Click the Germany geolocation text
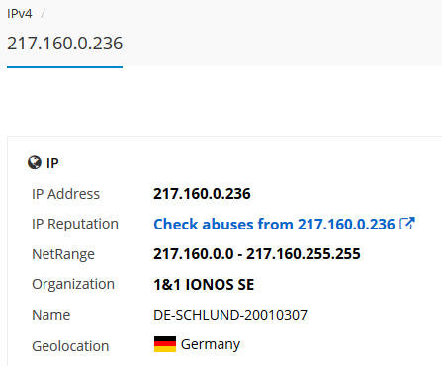The image size is (442, 366). pyautogui.click(x=211, y=344)
